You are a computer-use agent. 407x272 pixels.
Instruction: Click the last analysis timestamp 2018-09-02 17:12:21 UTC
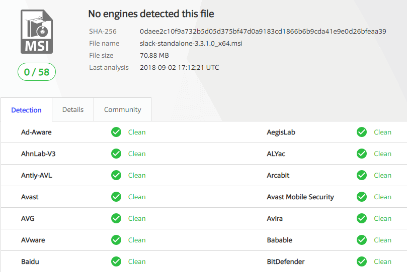(x=180, y=67)
